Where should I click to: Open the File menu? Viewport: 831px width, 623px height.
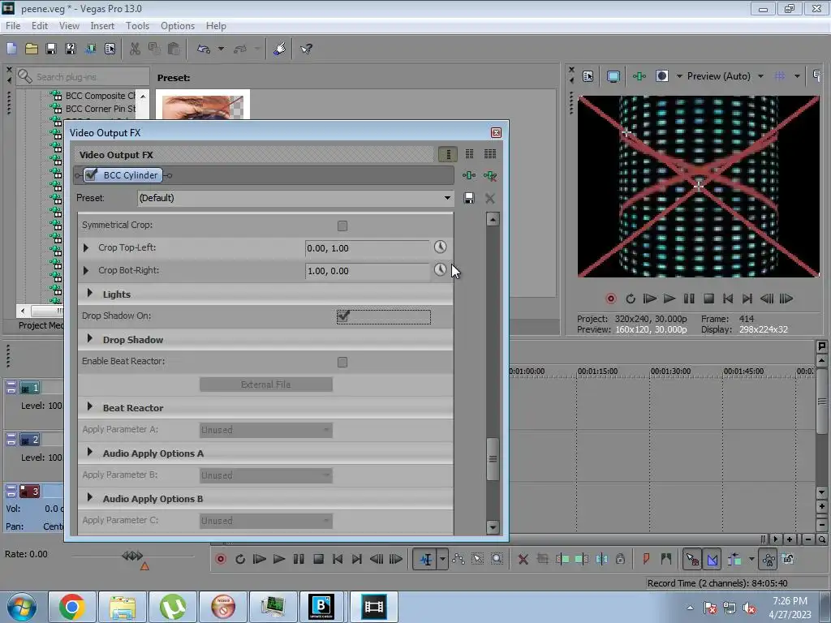[x=13, y=26]
